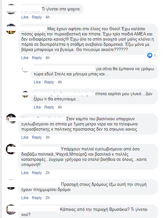Click the 2h timestamp under 'υπομονή!!' comment
Viewport: 166px width, 218px height.
(x=47, y=173)
